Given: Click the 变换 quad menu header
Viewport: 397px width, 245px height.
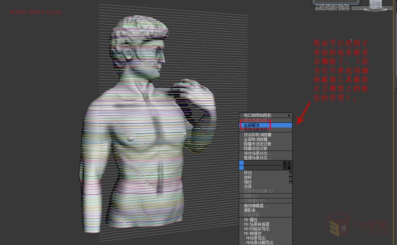Looking at the screenshot, I should pos(266,168).
